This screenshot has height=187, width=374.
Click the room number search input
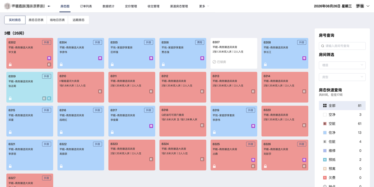[342, 46]
